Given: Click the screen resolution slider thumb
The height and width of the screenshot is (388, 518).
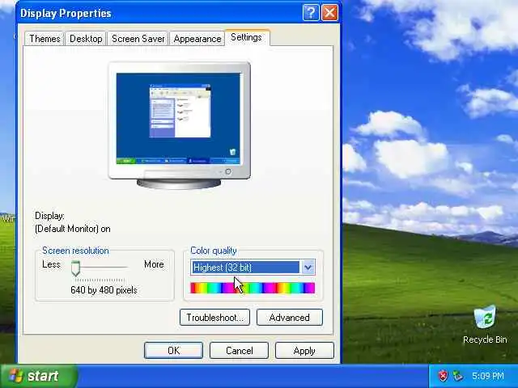Looking at the screenshot, I should click(75, 268).
